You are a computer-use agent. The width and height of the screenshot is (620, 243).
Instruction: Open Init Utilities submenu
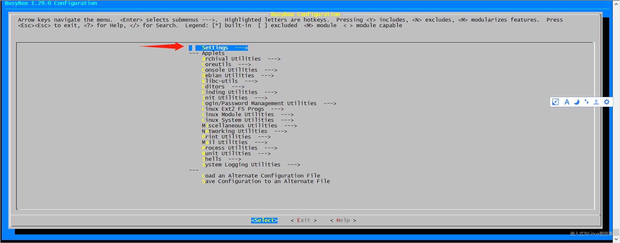(234, 98)
